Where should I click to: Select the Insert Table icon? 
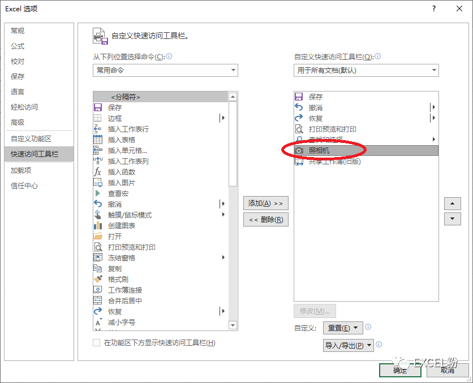tap(98, 140)
